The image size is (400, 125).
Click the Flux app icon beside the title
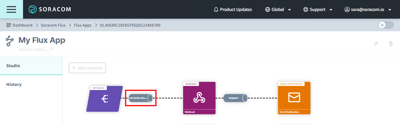point(10,41)
